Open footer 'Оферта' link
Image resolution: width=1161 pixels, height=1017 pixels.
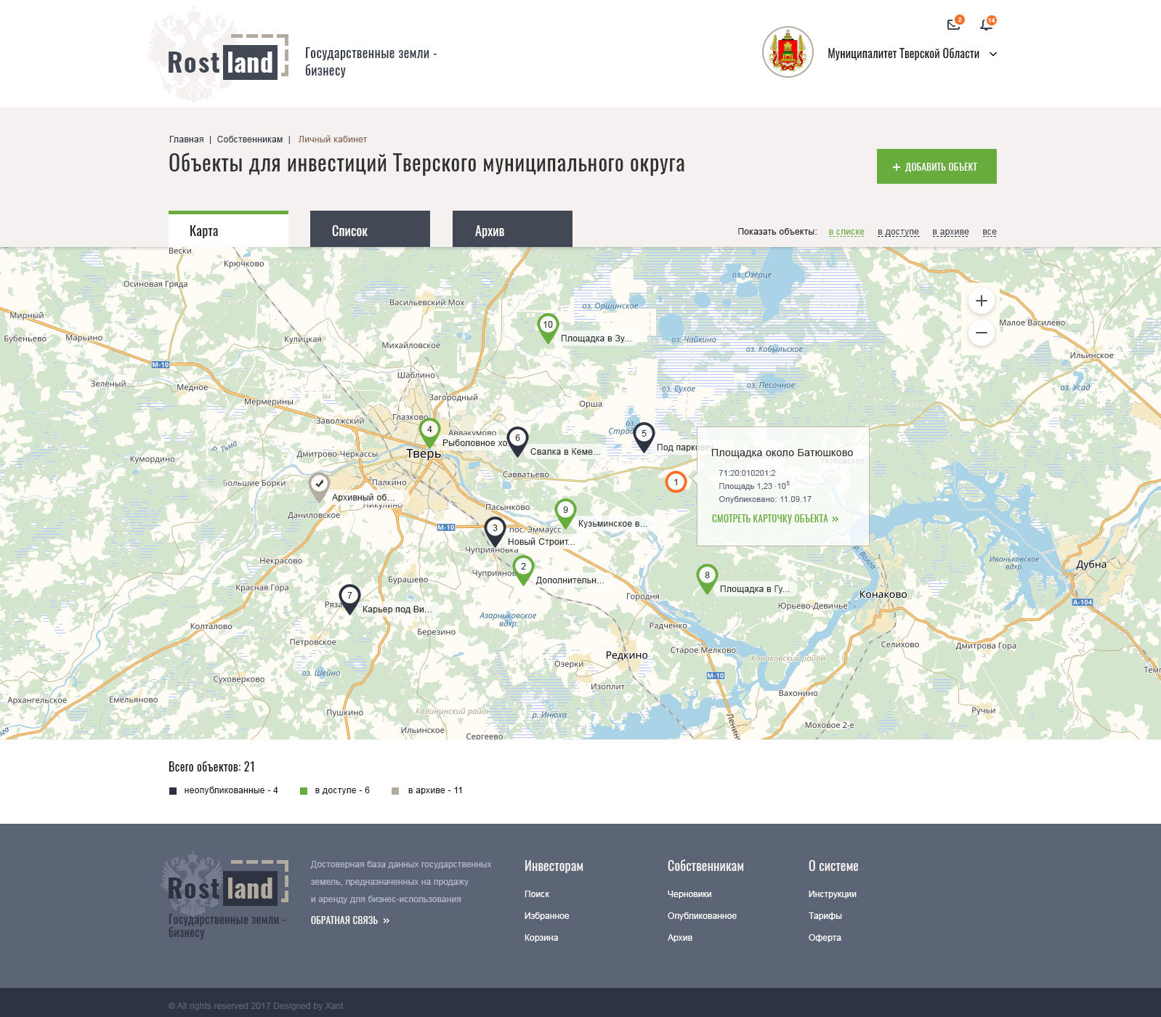point(825,938)
